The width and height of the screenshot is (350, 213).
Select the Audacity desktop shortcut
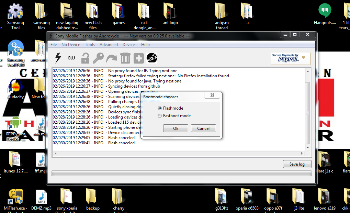(x=15, y=89)
